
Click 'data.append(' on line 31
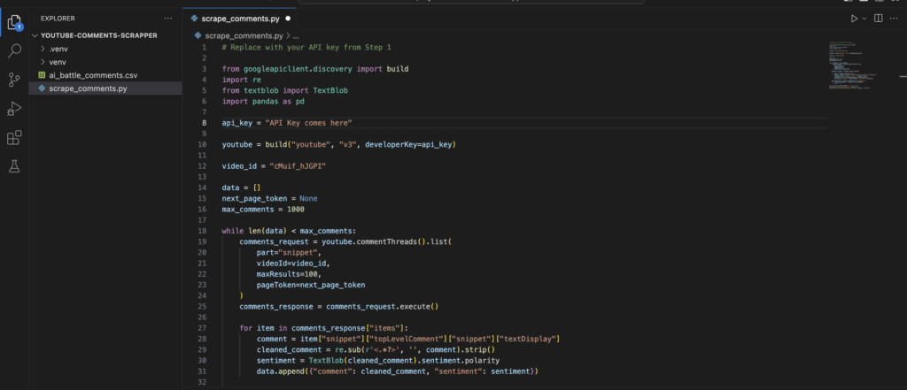tap(283, 371)
